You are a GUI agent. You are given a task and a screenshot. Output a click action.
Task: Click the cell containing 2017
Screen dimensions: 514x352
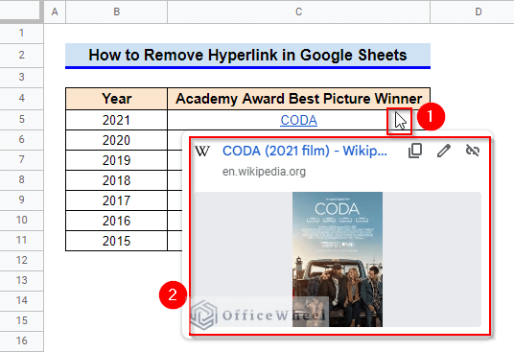pyautogui.click(x=116, y=200)
